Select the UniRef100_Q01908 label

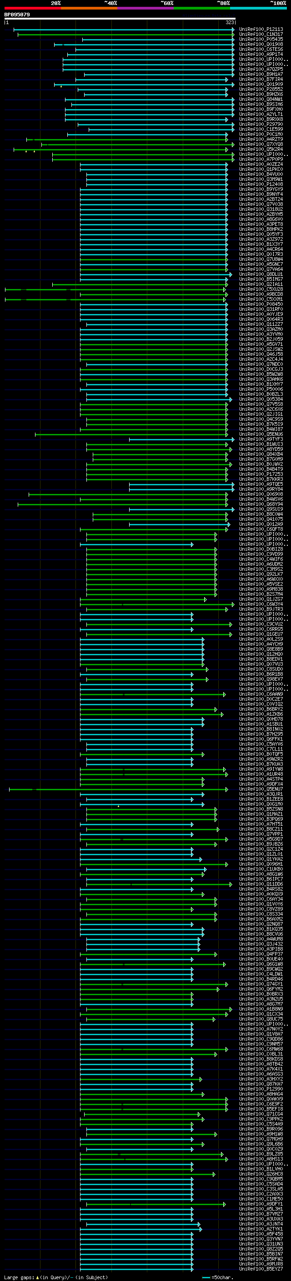tap(261, 44)
